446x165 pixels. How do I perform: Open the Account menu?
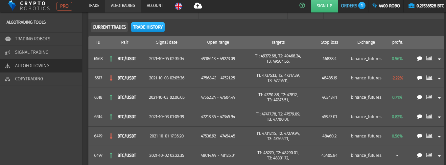pyautogui.click(x=155, y=6)
